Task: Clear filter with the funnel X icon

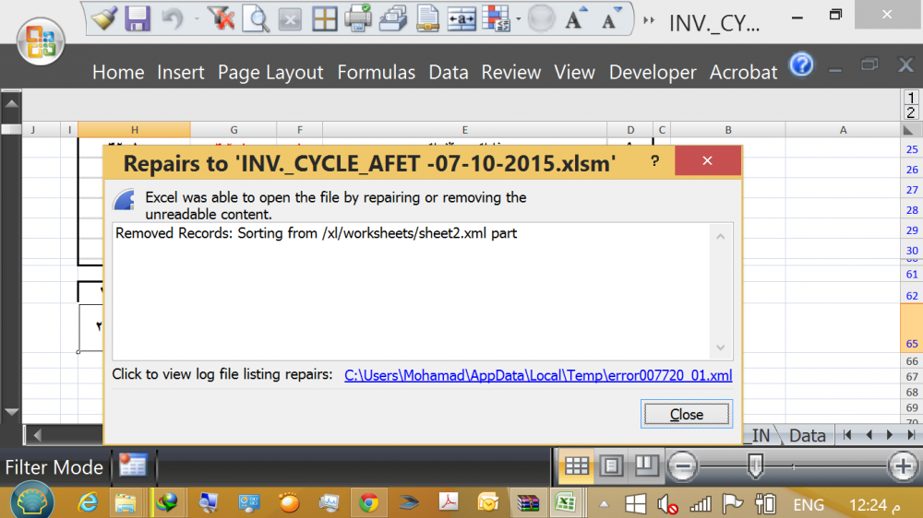Action: point(221,18)
